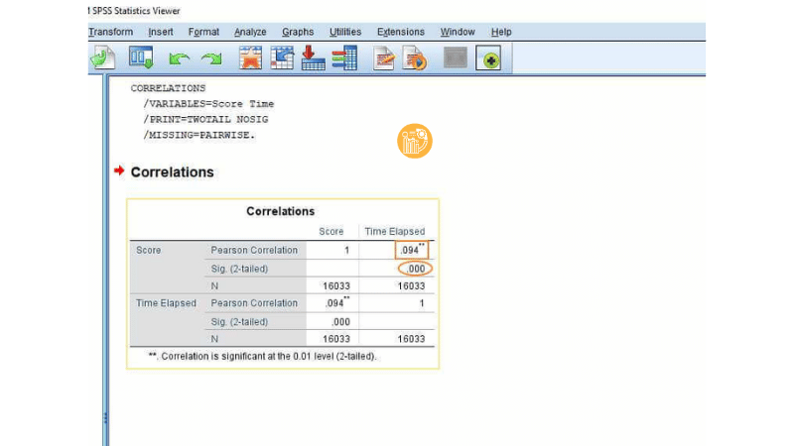Click Score-by-Score correlation value 1
Screen dimensions: 794x446
(346, 251)
